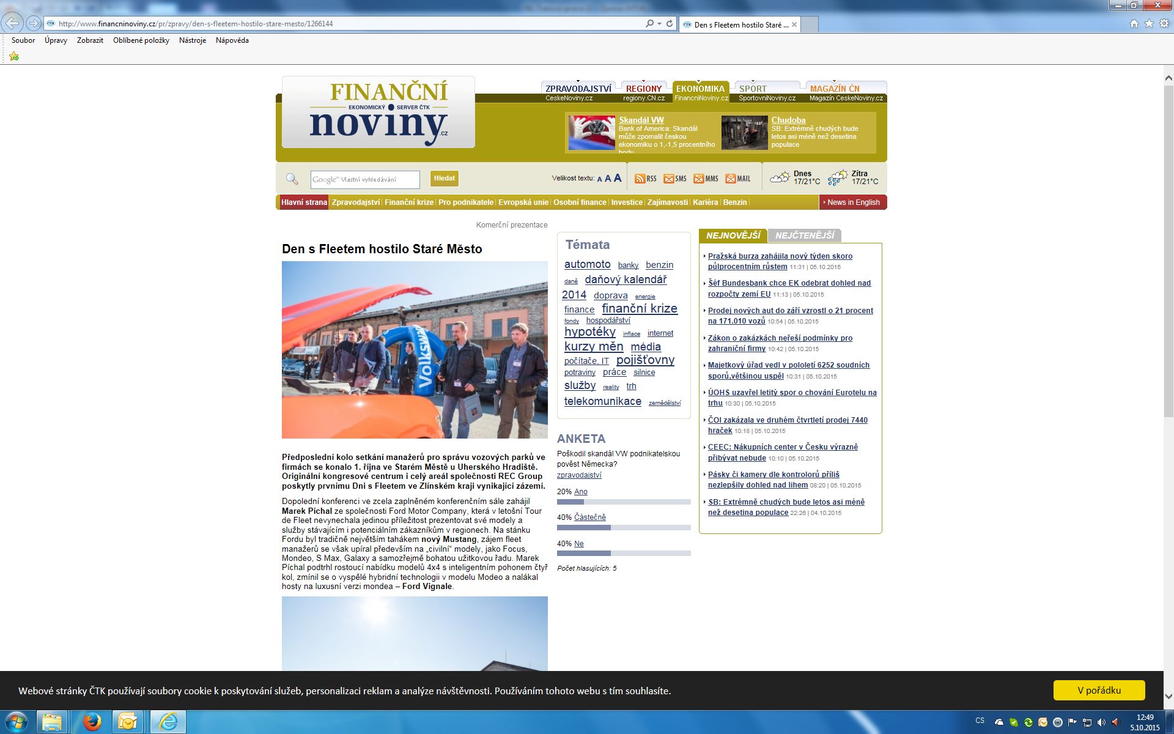This screenshot has width=1174, height=734.
Task: Click News in English link
Action: coord(853,202)
